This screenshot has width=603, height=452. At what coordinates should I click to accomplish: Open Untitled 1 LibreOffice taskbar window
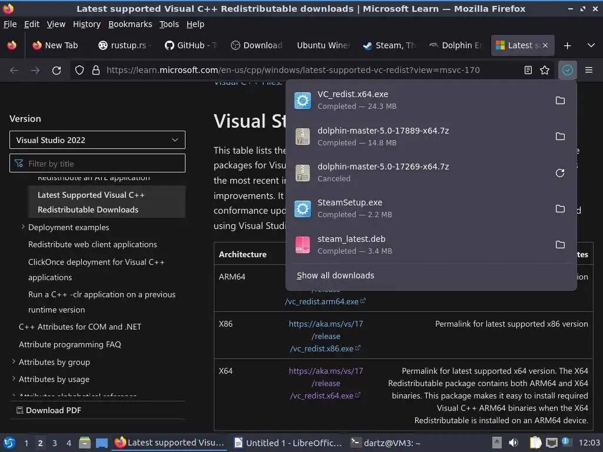[x=288, y=443]
